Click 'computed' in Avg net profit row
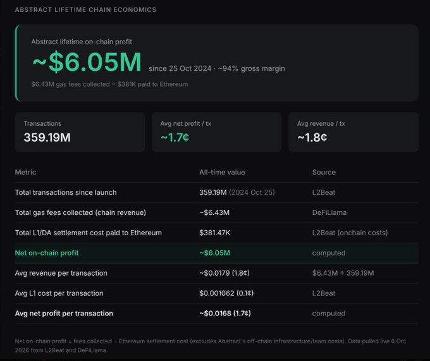The image size is (430, 361). pos(329,314)
